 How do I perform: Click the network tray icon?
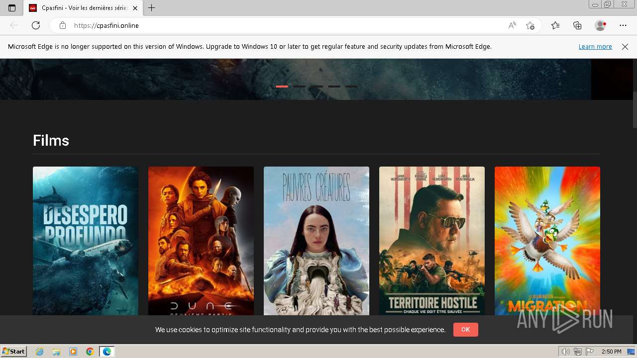click(577, 352)
